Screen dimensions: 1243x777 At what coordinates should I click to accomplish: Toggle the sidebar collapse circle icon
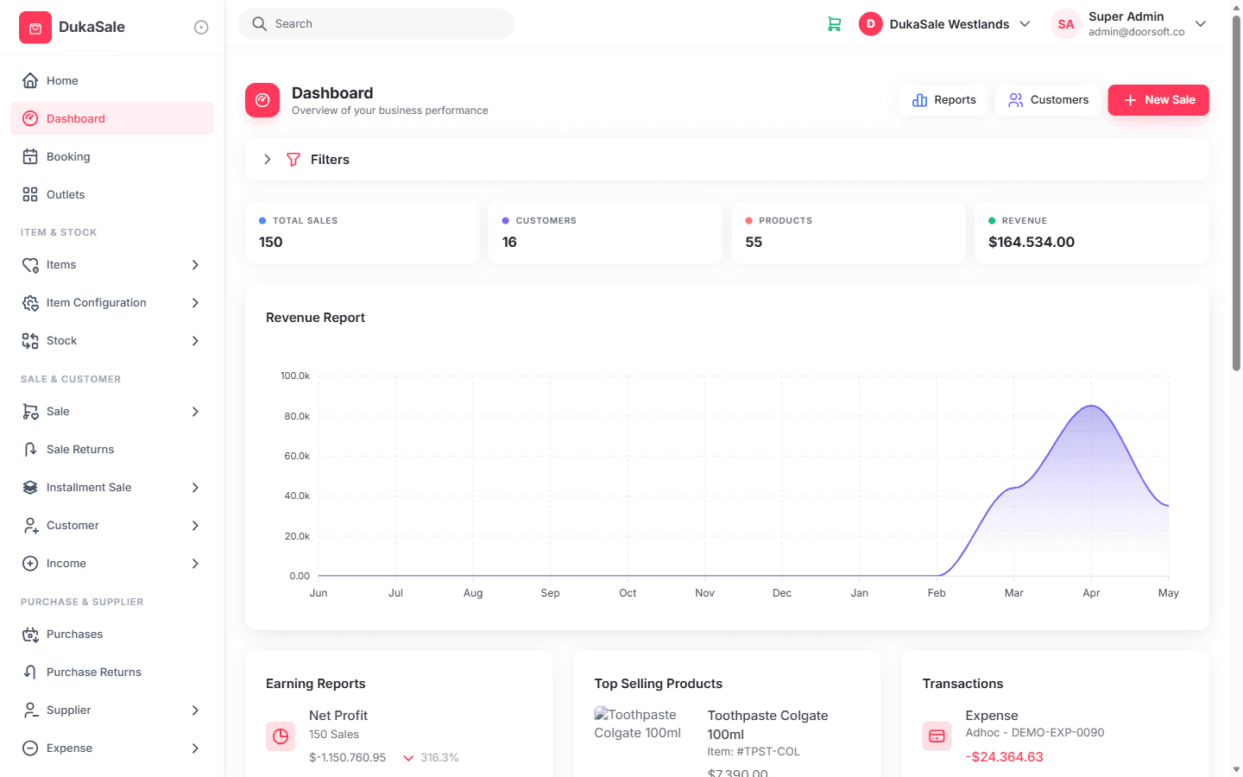201,28
